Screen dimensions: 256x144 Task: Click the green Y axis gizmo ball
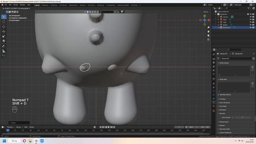(x=204, y=16)
